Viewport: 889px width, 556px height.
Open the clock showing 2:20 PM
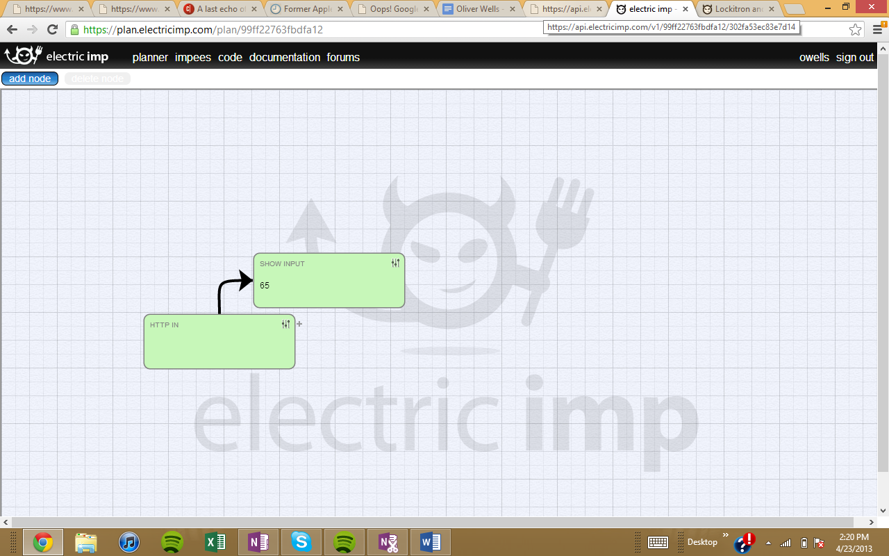pos(854,542)
